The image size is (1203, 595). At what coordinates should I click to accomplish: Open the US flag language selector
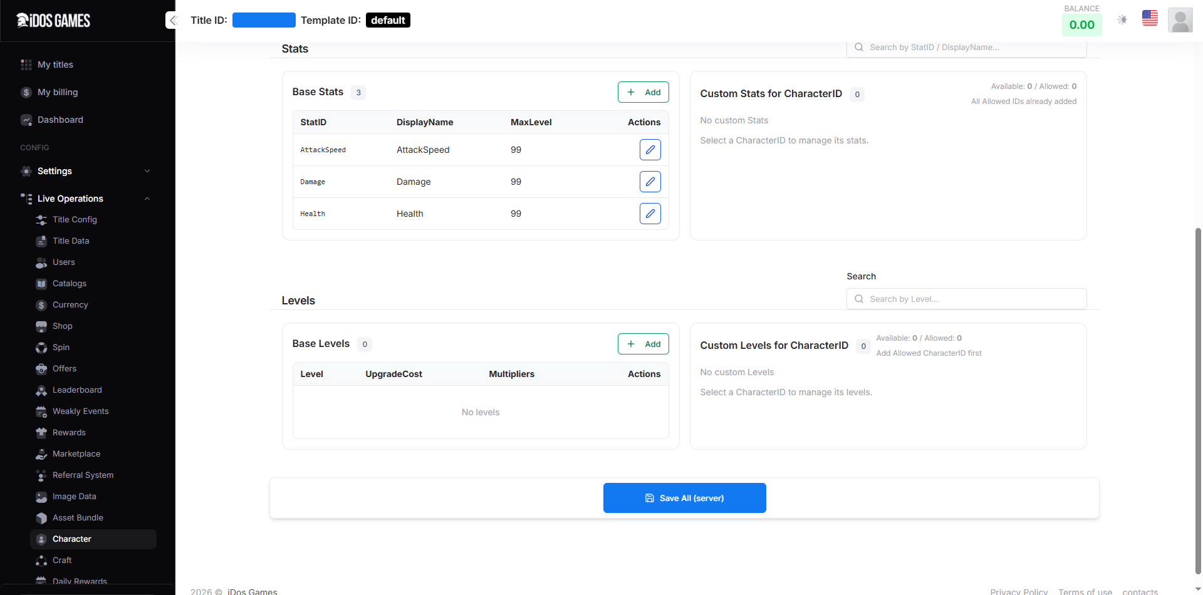[1150, 19]
